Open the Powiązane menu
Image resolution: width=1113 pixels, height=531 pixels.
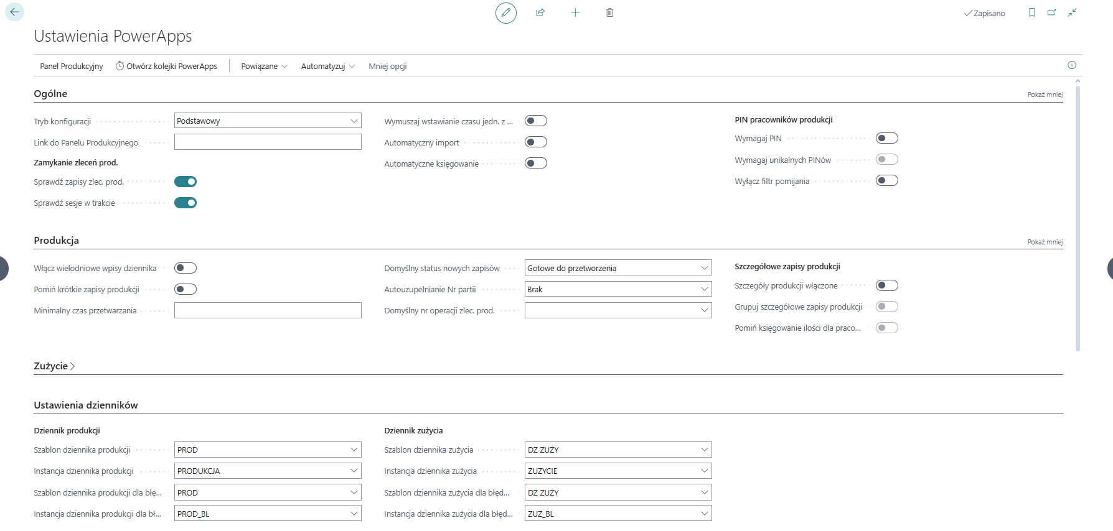coord(264,66)
